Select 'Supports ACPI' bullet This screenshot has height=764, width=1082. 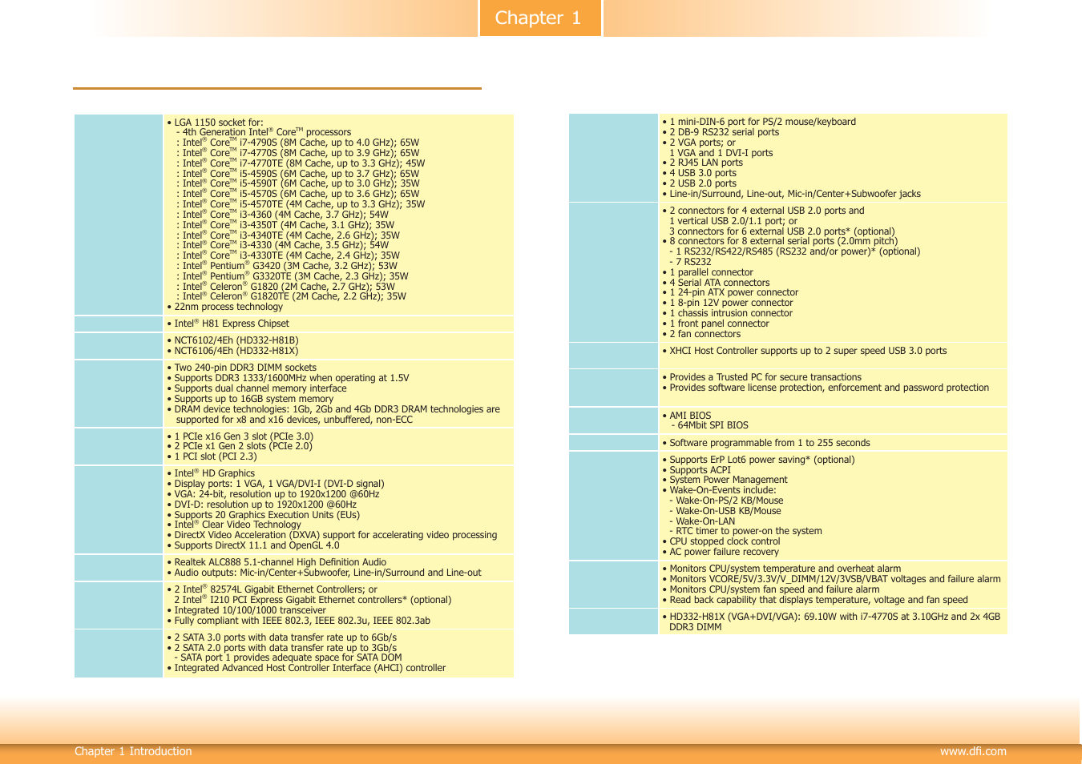(x=696, y=470)
